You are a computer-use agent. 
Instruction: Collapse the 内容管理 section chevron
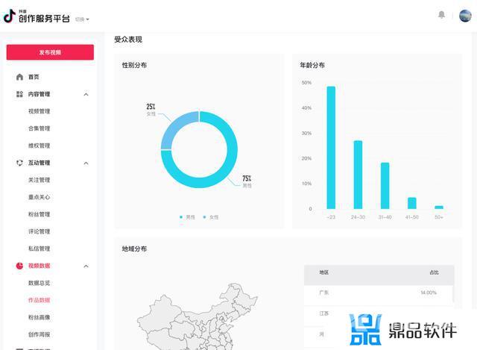pyautogui.click(x=86, y=95)
